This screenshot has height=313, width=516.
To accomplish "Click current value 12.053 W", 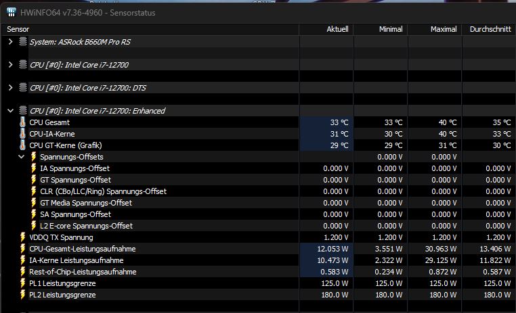I will click(332, 249).
